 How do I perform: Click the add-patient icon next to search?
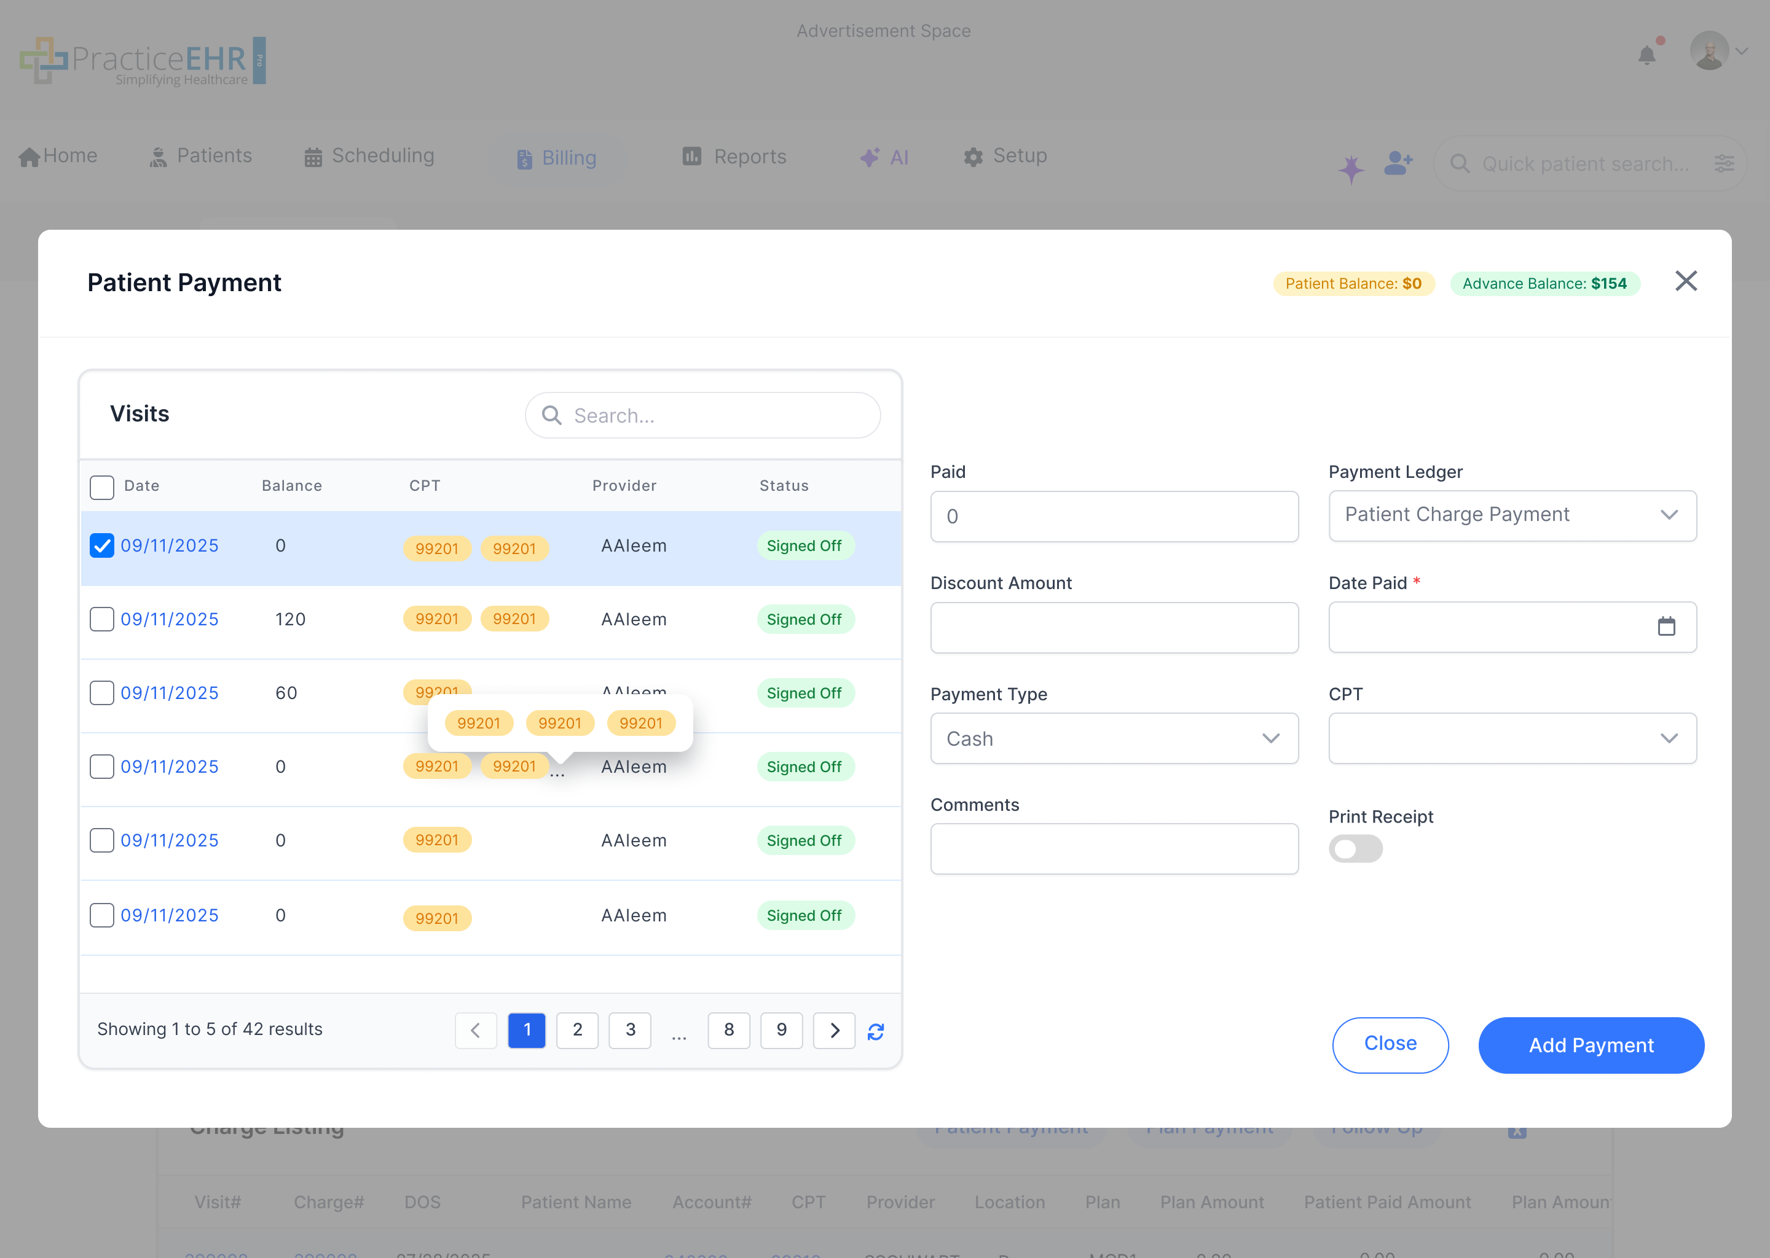click(1397, 162)
